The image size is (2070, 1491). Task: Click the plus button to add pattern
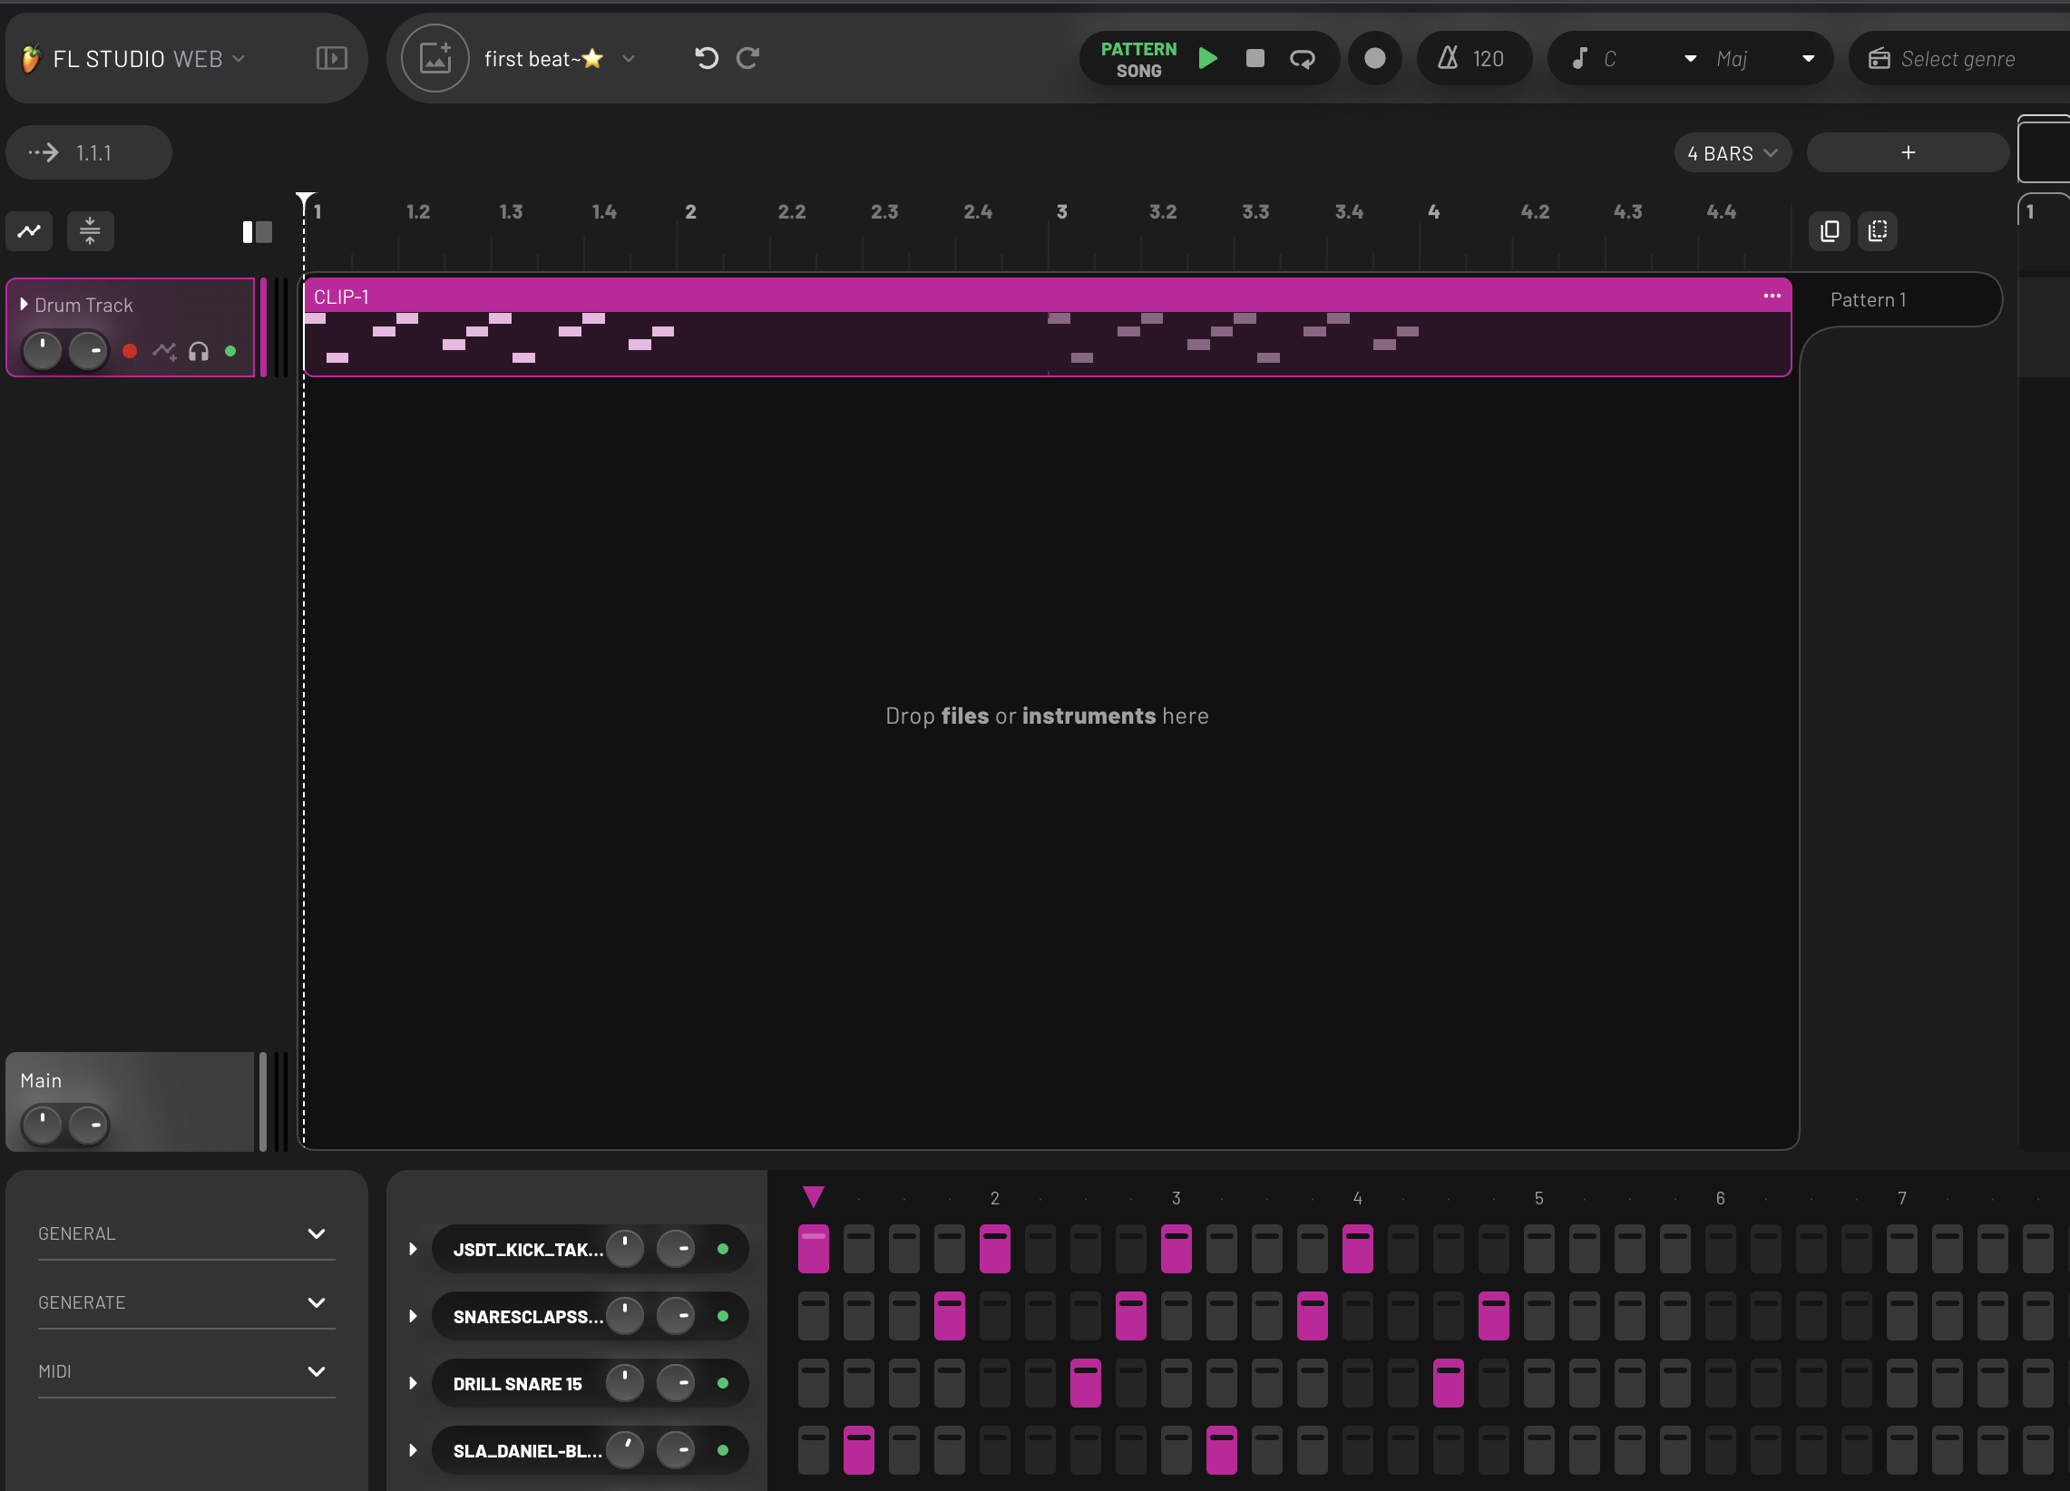click(x=1908, y=152)
